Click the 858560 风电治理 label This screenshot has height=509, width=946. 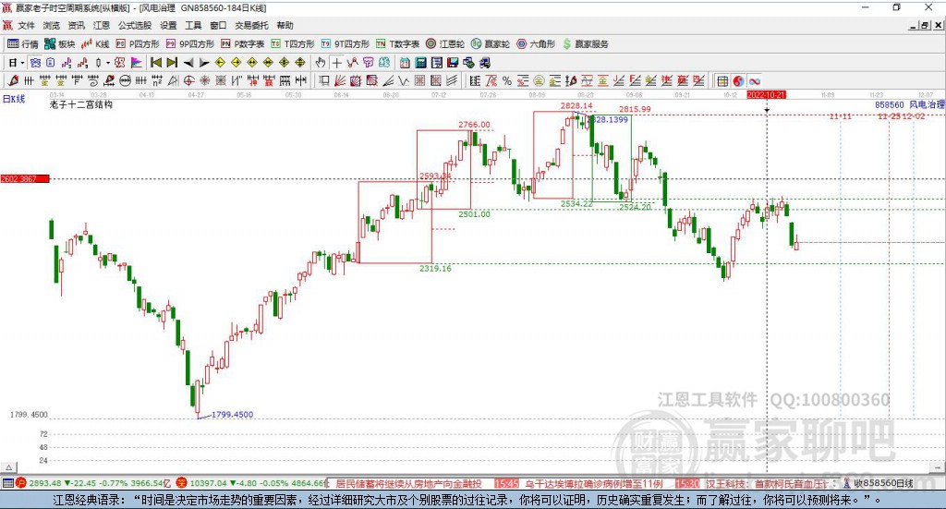910,104
